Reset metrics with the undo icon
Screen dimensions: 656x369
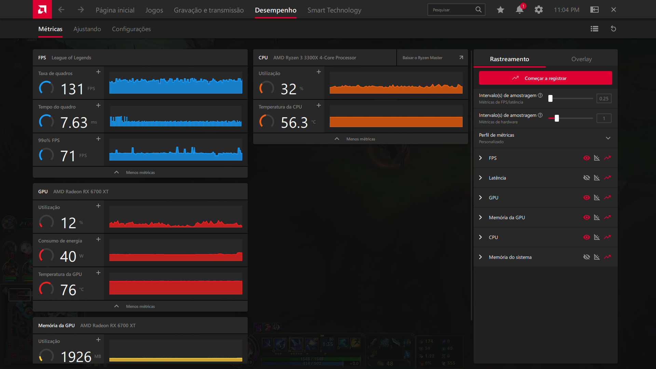pyautogui.click(x=614, y=29)
